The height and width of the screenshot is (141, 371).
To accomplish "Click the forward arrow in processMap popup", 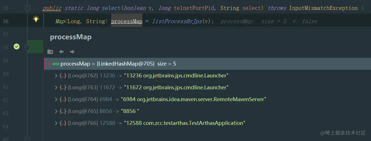I will (x=72, y=52).
